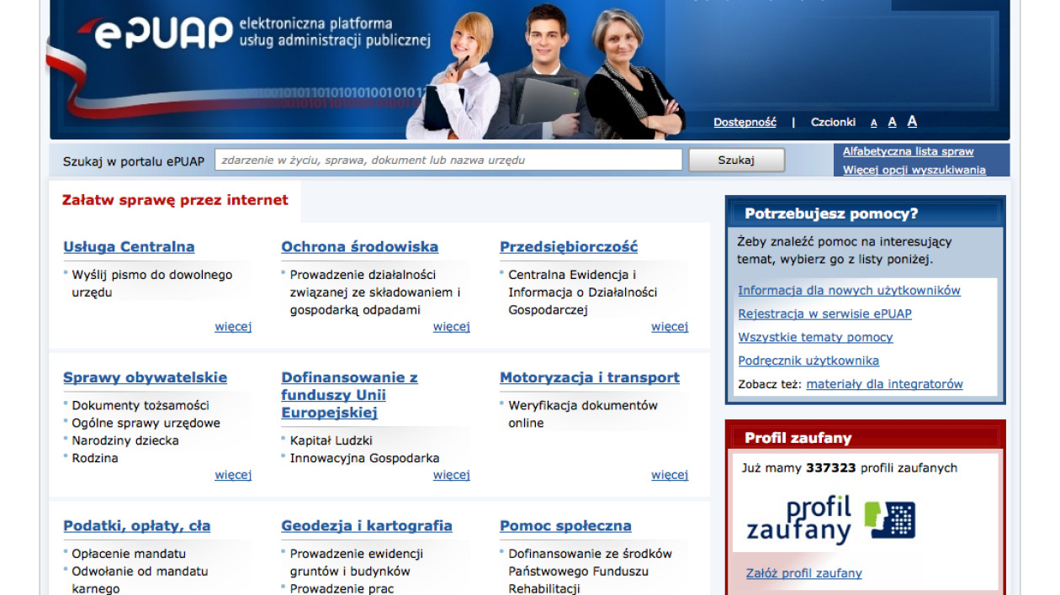
Task: Open the Geodezja i kartografia category
Action: pos(367,525)
